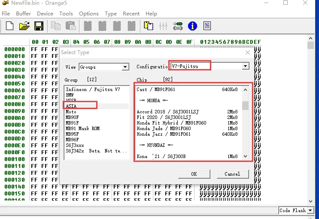Open the Recent menu
Screen dimensions: 319x219
(131, 14)
